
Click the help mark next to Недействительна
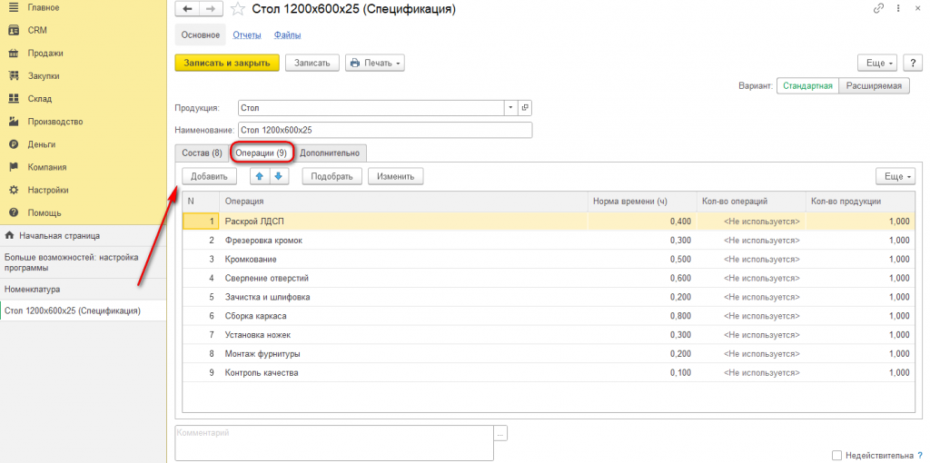(919, 456)
